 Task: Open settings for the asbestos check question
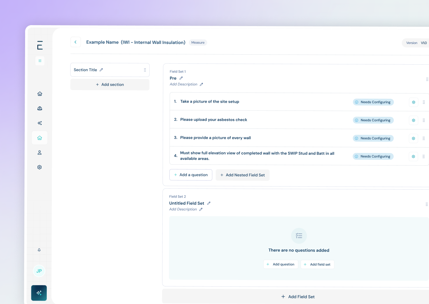click(x=413, y=120)
